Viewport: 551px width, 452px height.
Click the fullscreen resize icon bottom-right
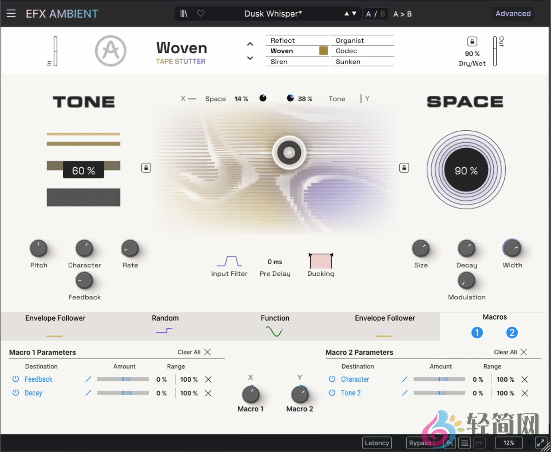point(541,443)
